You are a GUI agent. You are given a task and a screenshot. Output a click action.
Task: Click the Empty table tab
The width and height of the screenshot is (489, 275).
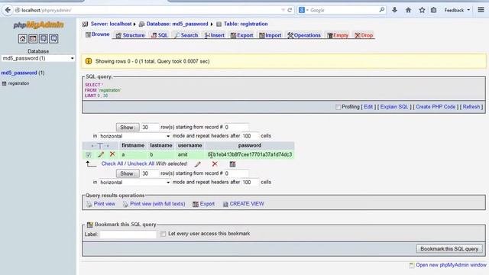(x=338, y=36)
